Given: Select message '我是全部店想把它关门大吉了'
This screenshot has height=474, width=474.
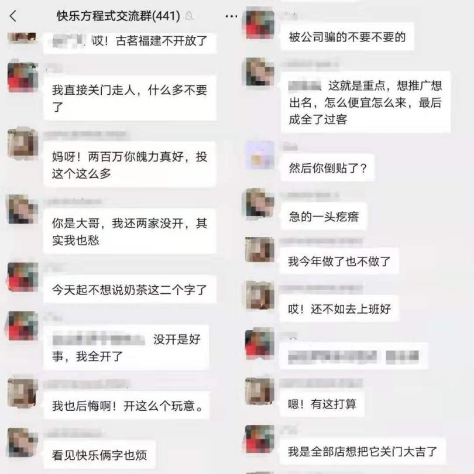Looking at the screenshot, I should coord(363,451).
